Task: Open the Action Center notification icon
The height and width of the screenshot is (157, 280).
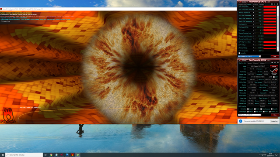Action: (276, 155)
